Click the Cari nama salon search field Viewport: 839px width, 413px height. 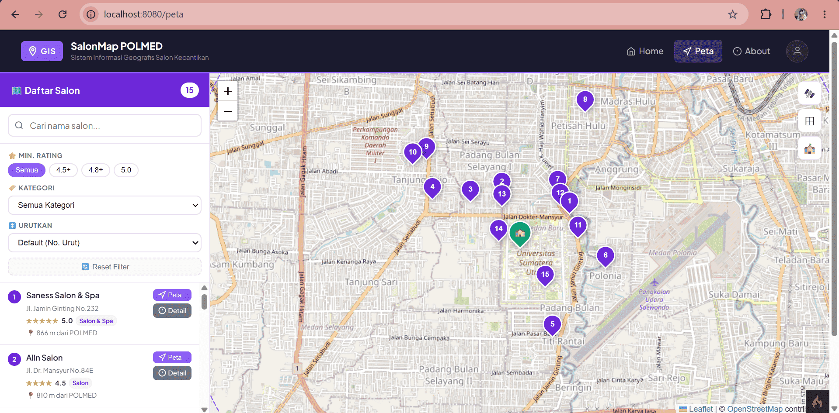[x=104, y=126]
